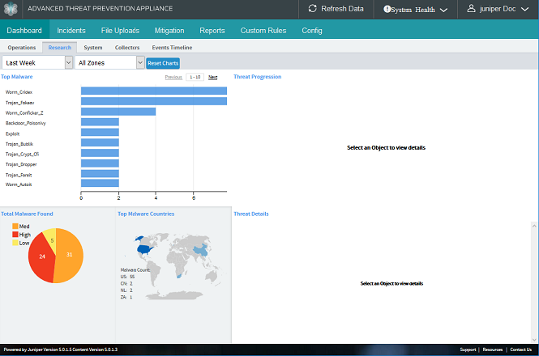Switch to the Events Timeline subtab
539x356 pixels.
(x=170, y=48)
